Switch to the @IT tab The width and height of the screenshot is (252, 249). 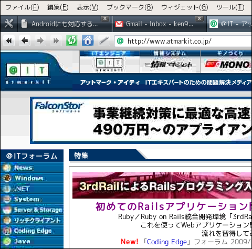[229, 24]
